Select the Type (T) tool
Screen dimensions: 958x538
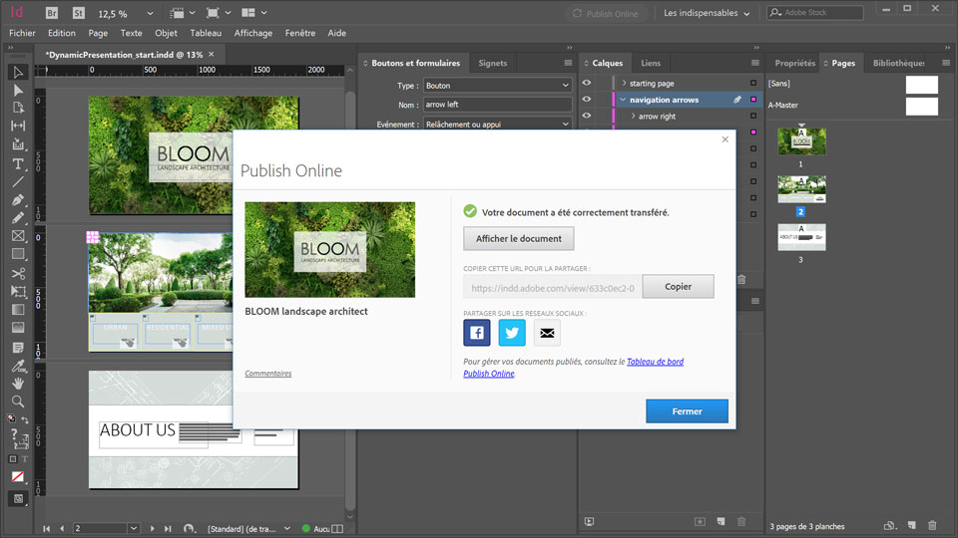click(x=18, y=163)
